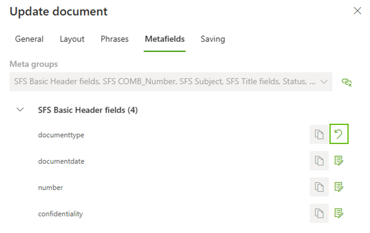This screenshot has width=370, height=233.
Task: Switch to the Saving tab
Action: (x=213, y=39)
